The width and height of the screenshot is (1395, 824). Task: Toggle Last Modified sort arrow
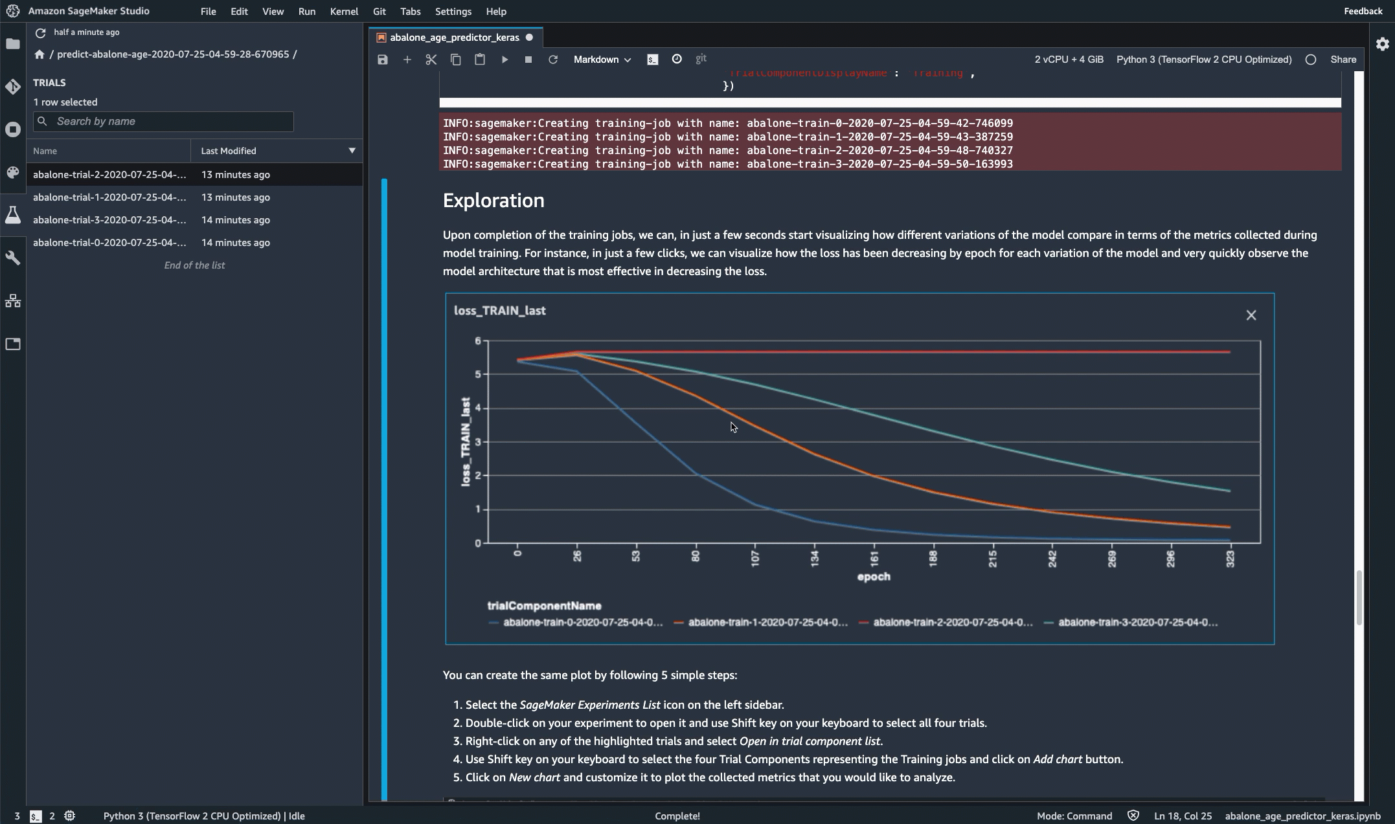pos(352,151)
